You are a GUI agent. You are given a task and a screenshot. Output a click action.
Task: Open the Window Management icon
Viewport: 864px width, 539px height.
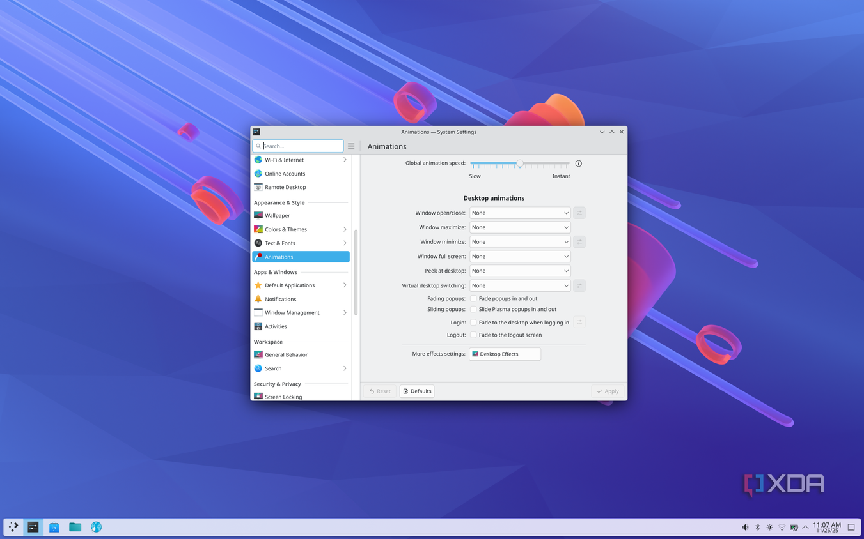point(258,313)
